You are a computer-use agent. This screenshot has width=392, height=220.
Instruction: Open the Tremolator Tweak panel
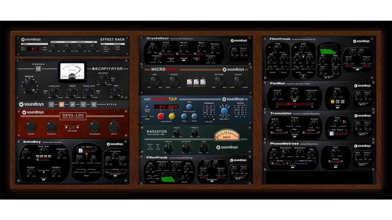click(x=295, y=136)
